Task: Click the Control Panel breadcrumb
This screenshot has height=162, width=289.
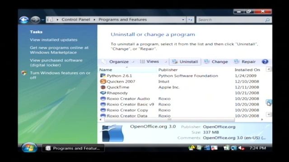Action: coord(76,19)
